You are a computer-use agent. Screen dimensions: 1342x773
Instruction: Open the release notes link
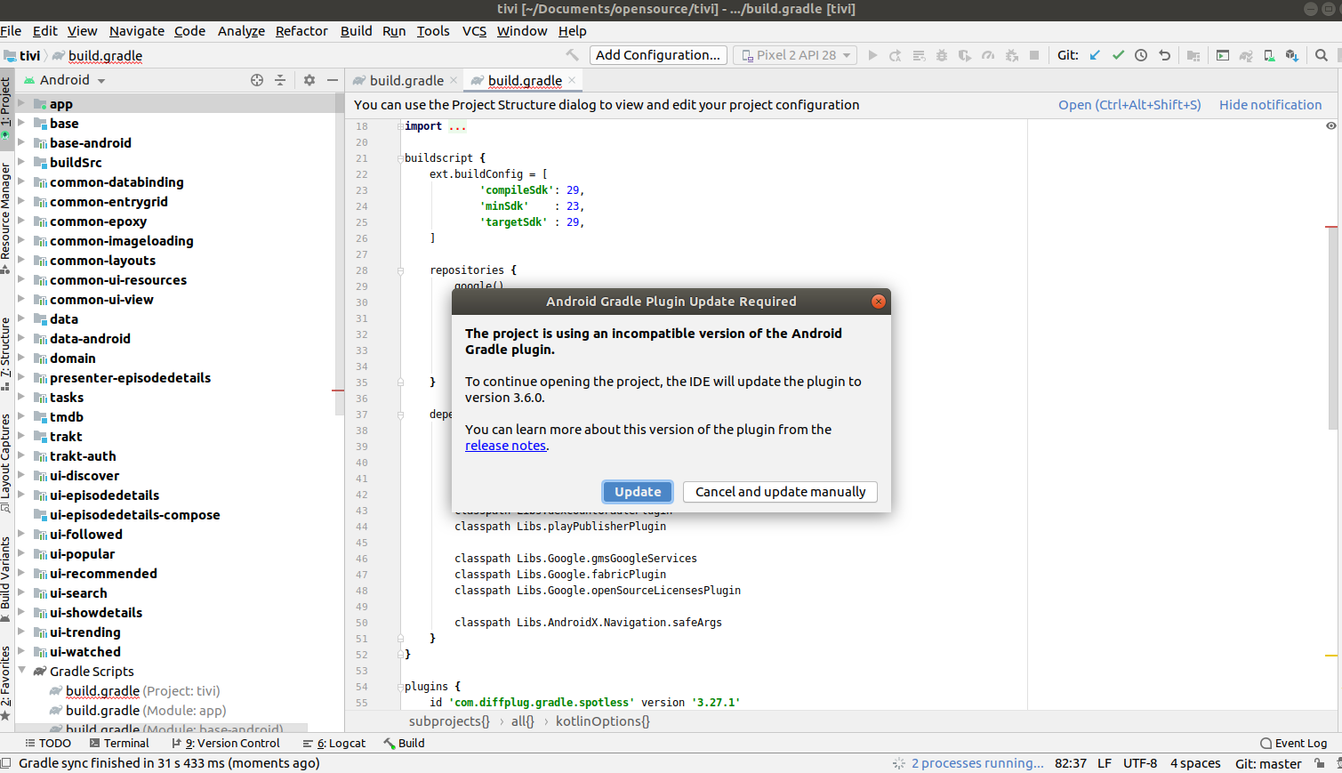pyautogui.click(x=505, y=445)
